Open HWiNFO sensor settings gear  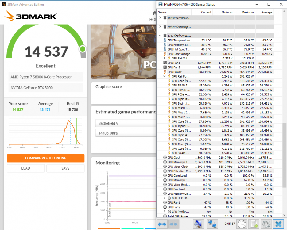[266, 224]
